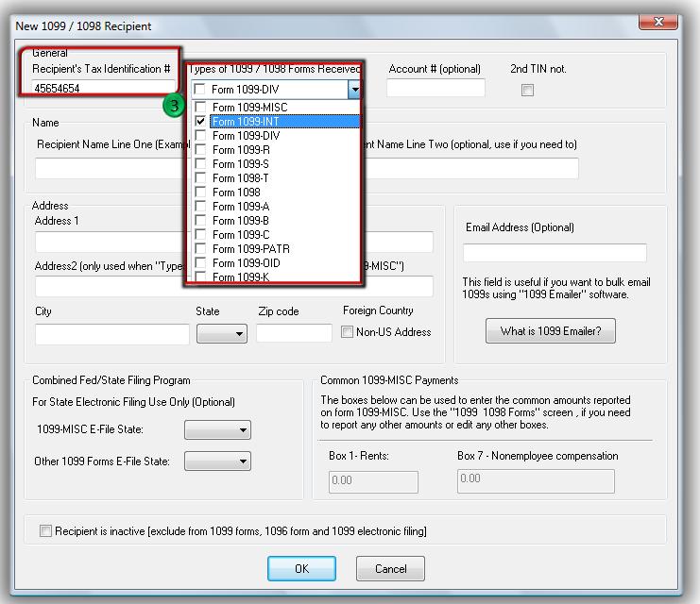Image resolution: width=700 pixels, height=604 pixels.
Task: Check the Form 1099-MISC checkbox
Action: click(x=200, y=107)
